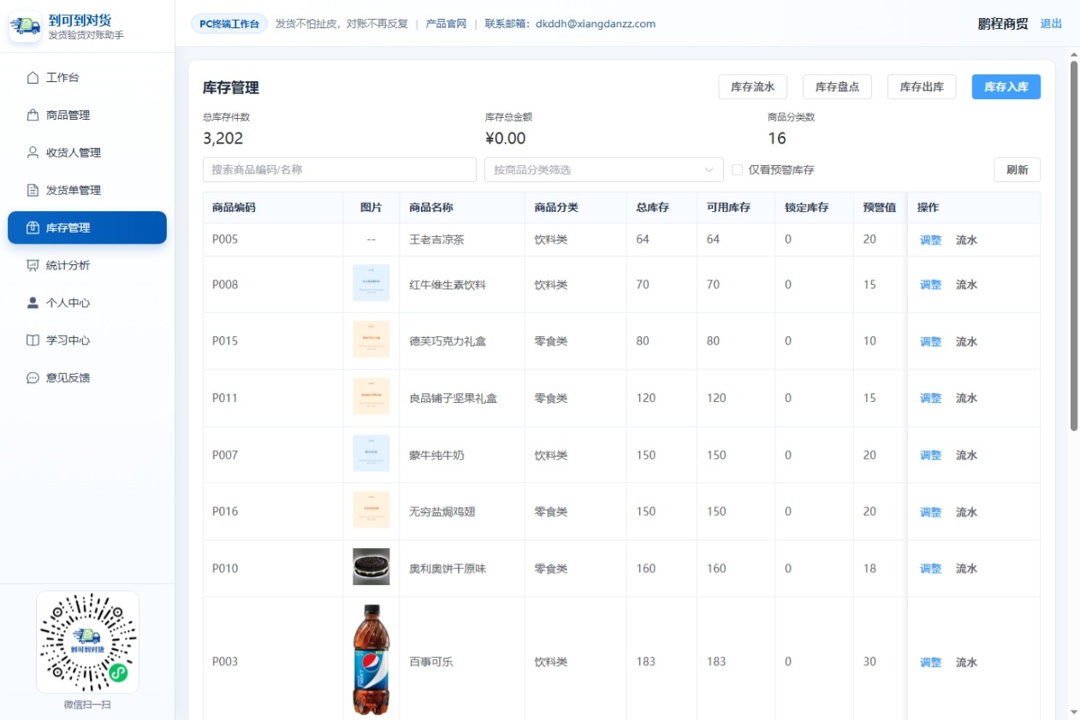Click the workbench home icon in sidebar
The height and width of the screenshot is (720, 1080).
pyautogui.click(x=33, y=78)
